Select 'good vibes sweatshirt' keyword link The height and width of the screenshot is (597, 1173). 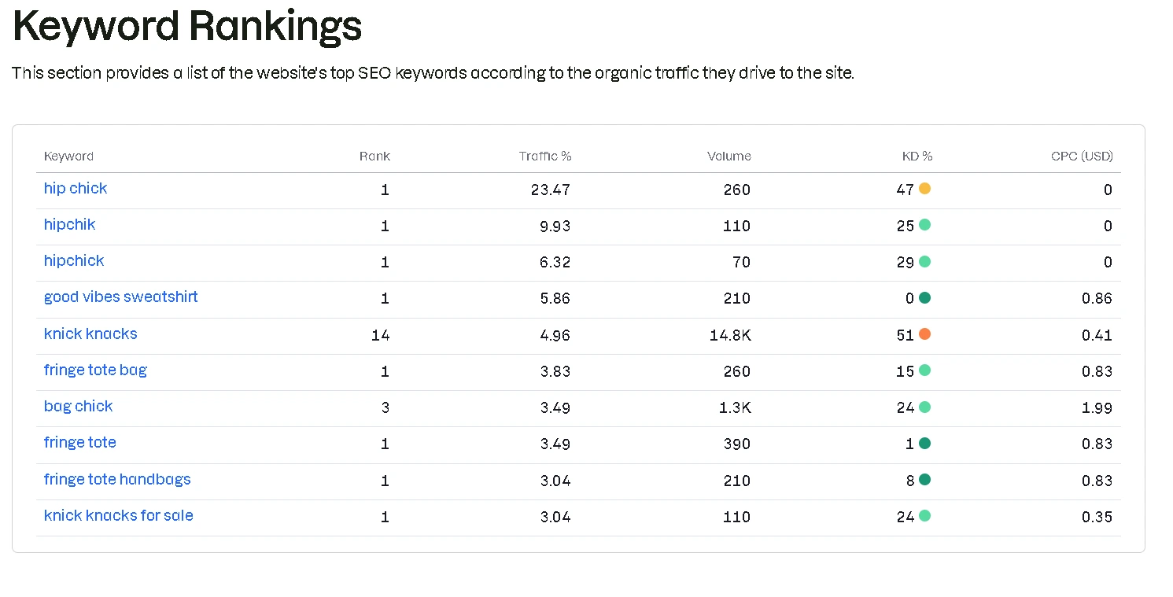(x=120, y=297)
